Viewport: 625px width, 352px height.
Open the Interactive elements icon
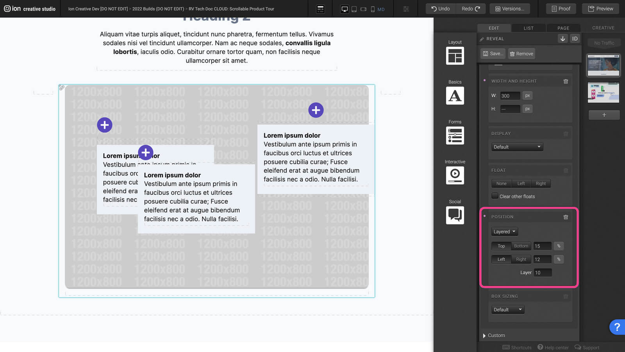coord(455,175)
